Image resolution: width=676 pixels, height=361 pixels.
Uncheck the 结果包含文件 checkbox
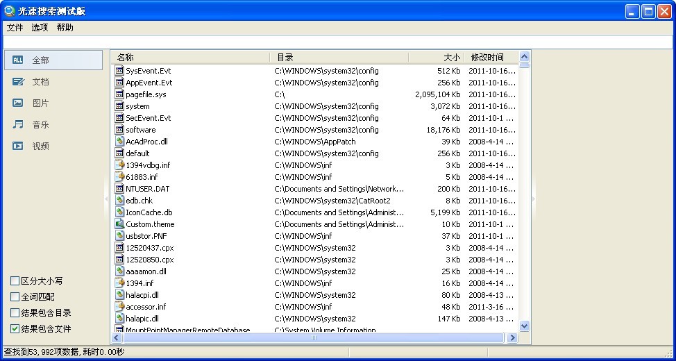coord(15,329)
